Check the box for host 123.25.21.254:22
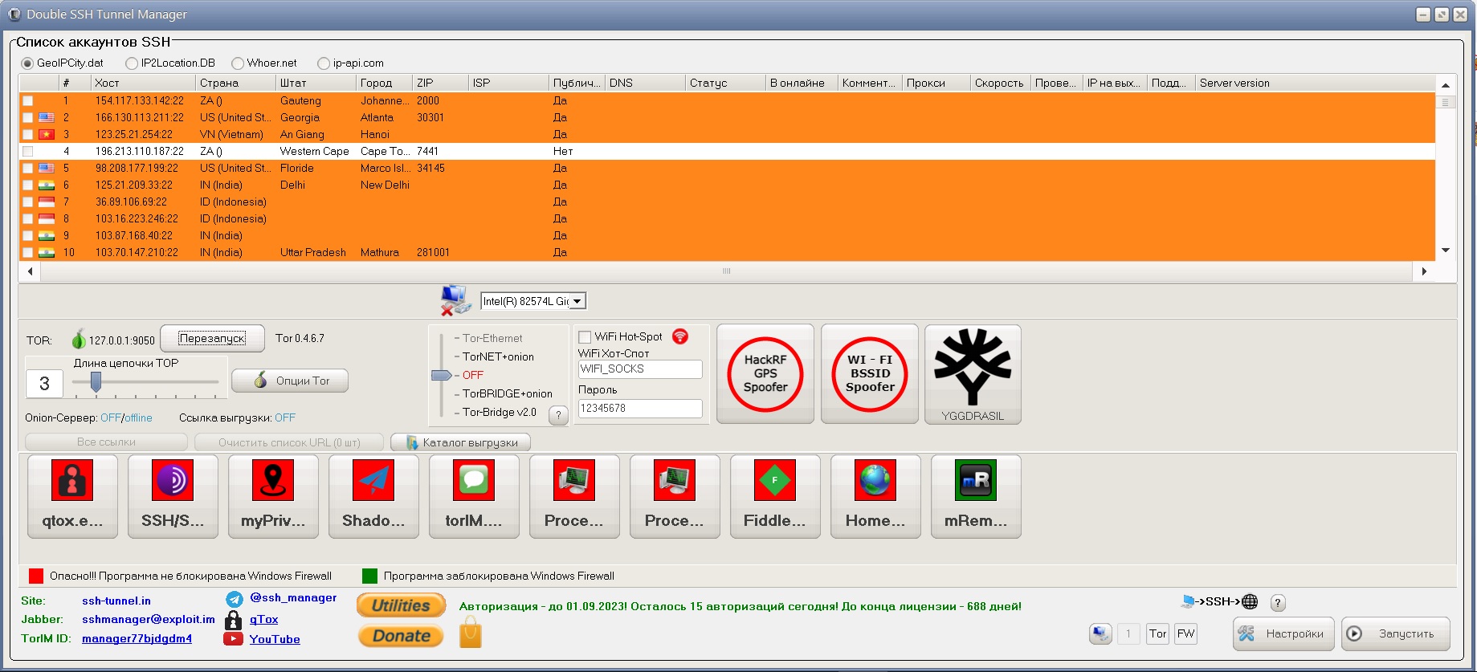Viewport: 1477px width, 672px height. 28,135
